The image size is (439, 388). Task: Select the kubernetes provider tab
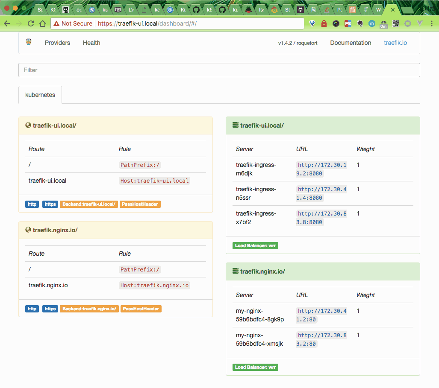40,95
